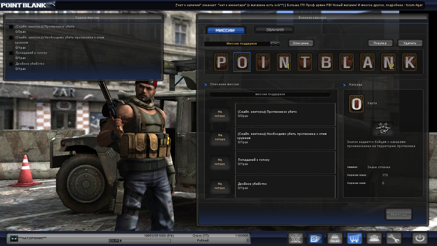Click the Покупка button
The width and height of the screenshot is (437, 246).
point(380,43)
